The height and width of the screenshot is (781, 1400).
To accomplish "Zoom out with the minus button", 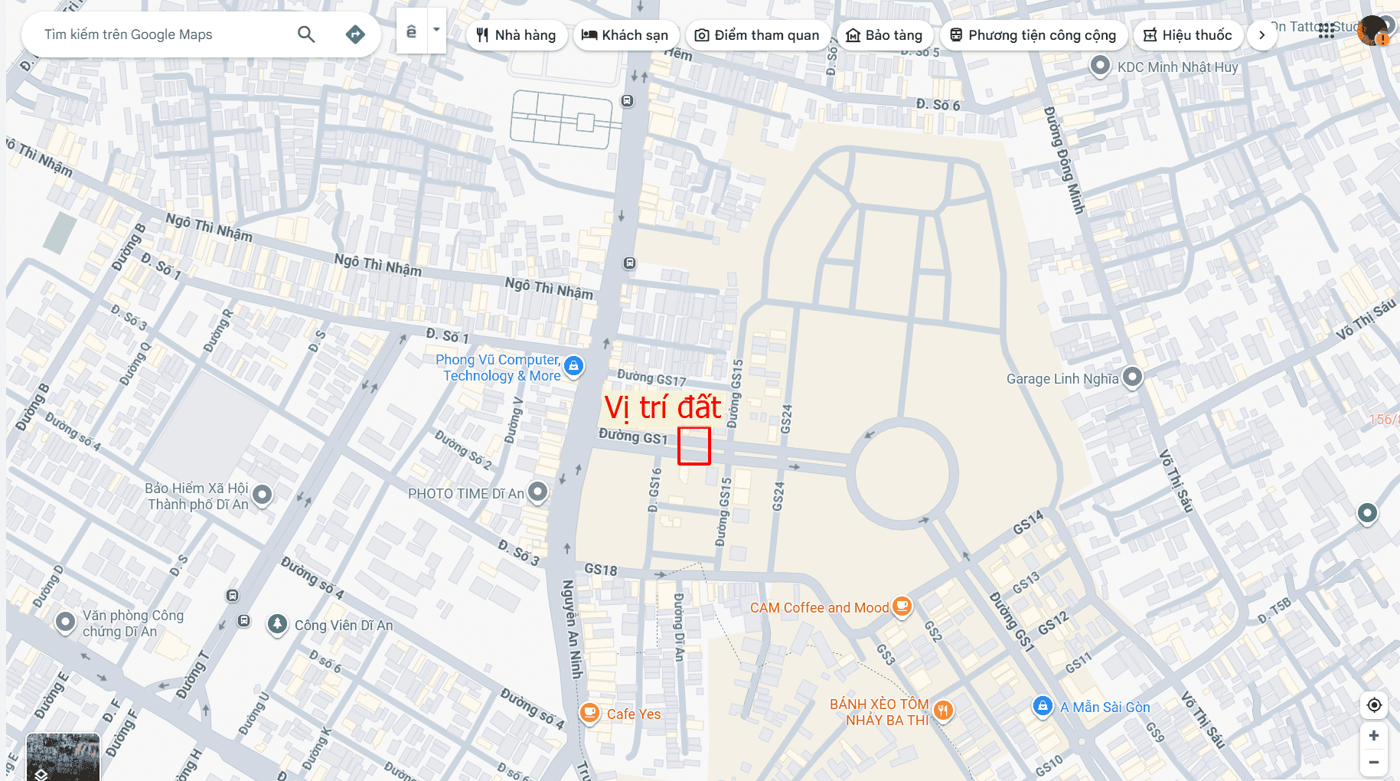I will pos(1374,763).
